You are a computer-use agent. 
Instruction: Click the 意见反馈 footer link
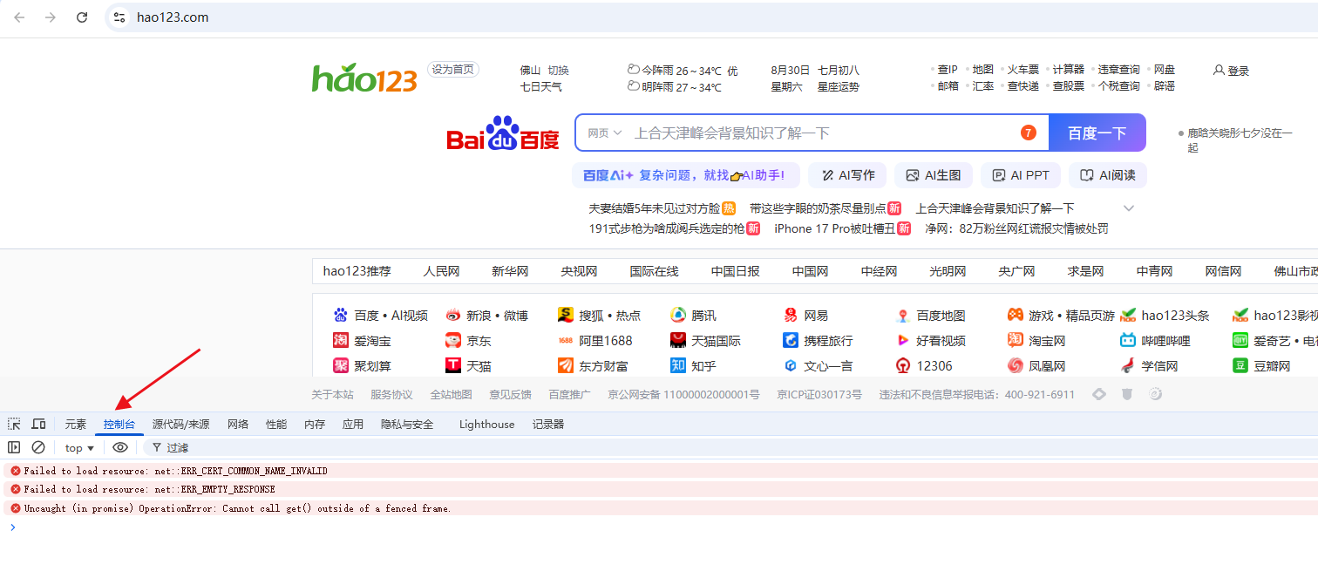coord(510,395)
